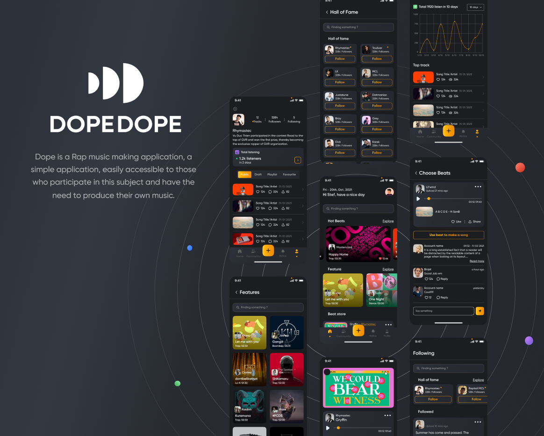Toggle heart on Happy Home beat card
The width and height of the screenshot is (544, 436).
click(x=380, y=258)
